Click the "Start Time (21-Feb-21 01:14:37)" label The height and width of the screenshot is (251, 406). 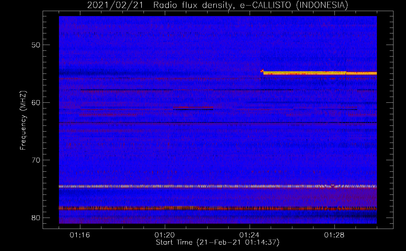point(218,242)
